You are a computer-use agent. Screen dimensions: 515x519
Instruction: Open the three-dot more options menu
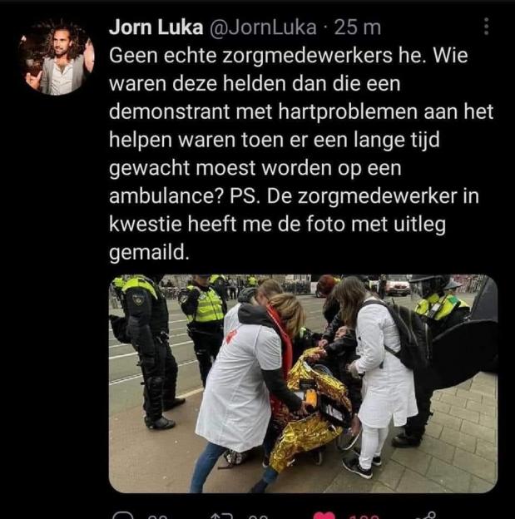(486, 27)
